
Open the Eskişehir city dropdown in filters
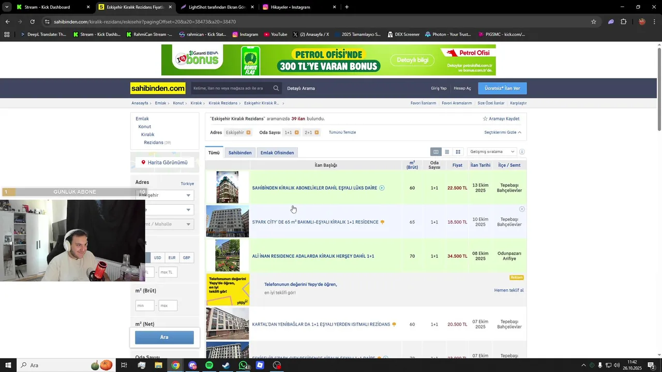pyautogui.click(x=164, y=195)
